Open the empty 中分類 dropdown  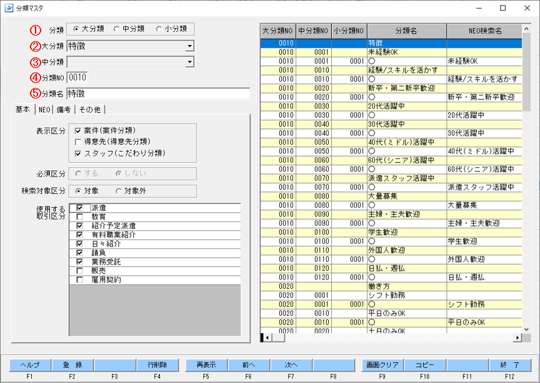click(189, 62)
